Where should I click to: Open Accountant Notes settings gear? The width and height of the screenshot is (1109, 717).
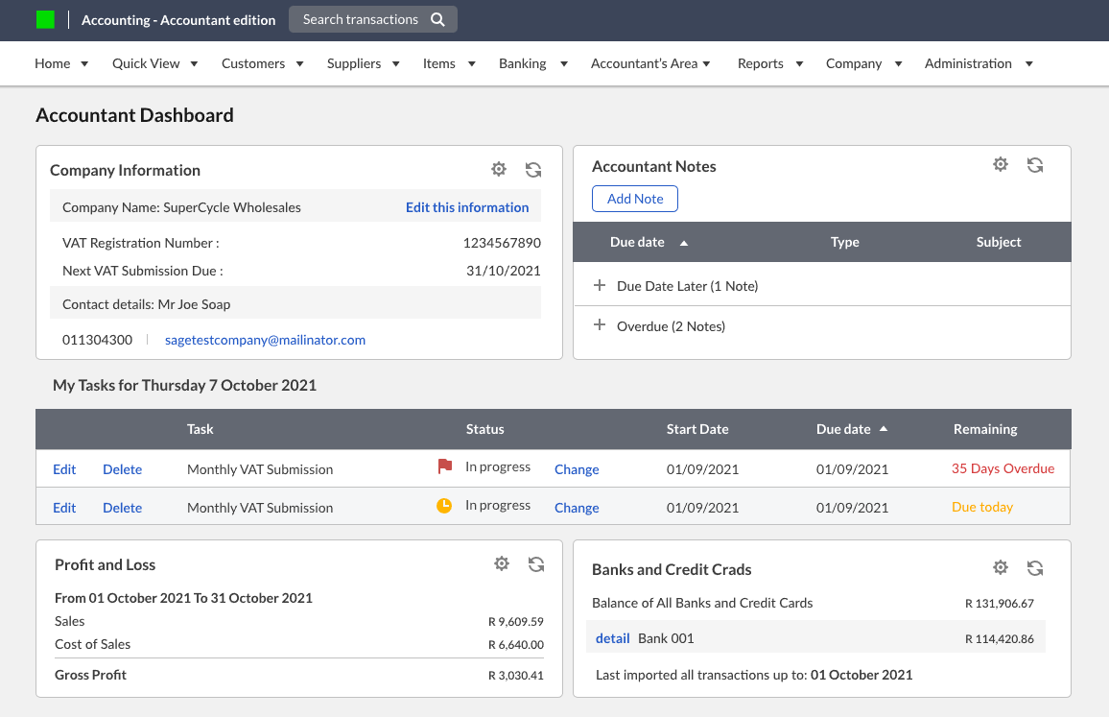1001,164
